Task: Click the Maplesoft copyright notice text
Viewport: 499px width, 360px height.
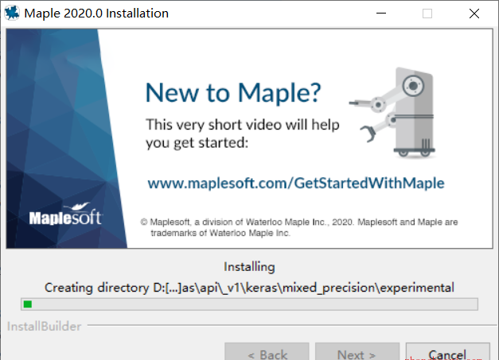Action: pos(299,227)
